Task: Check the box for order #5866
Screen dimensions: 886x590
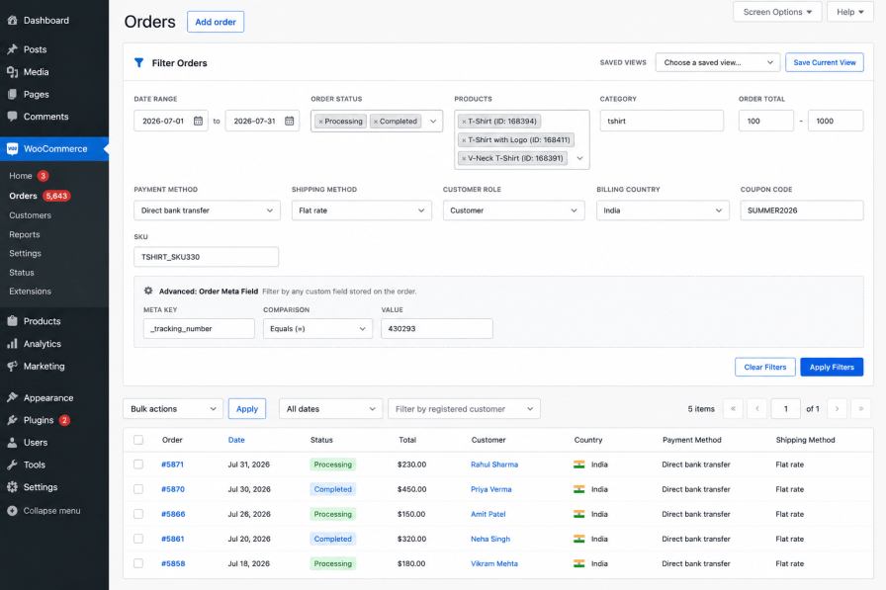Action: 138,514
